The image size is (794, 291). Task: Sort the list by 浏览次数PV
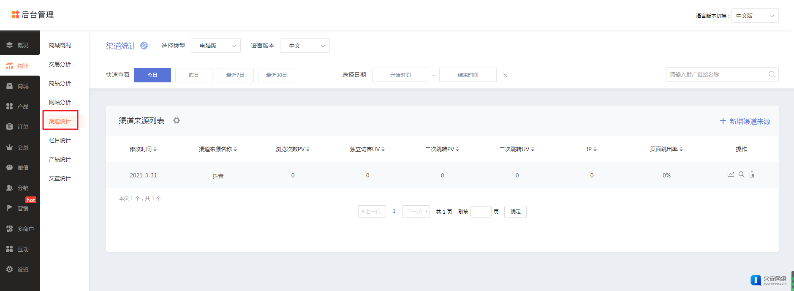coord(292,149)
